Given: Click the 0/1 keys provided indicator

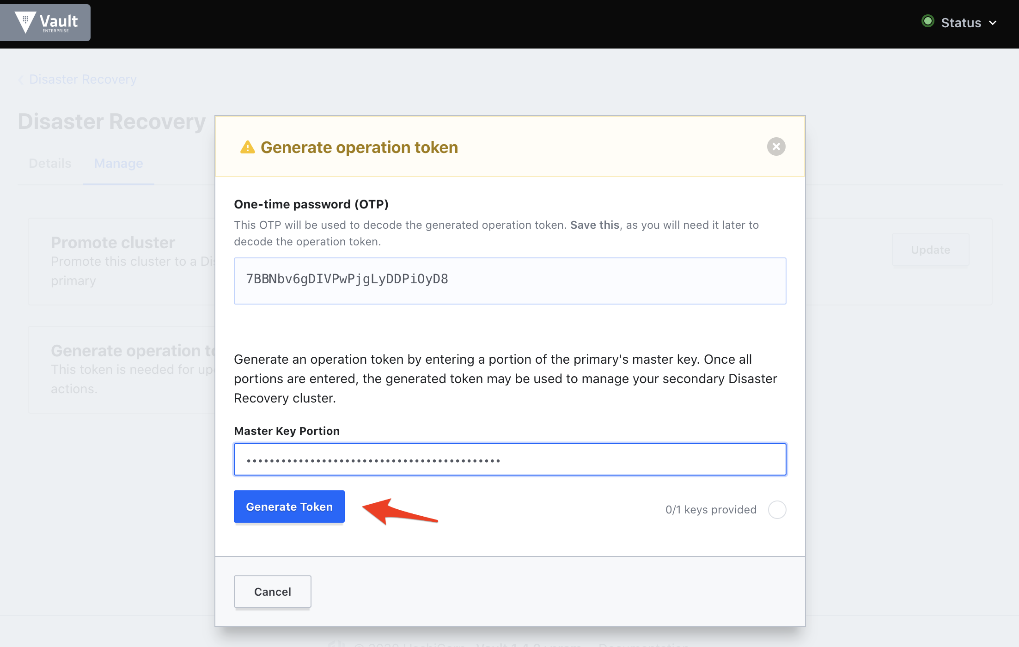Looking at the screenshot, I should (710, 510).
